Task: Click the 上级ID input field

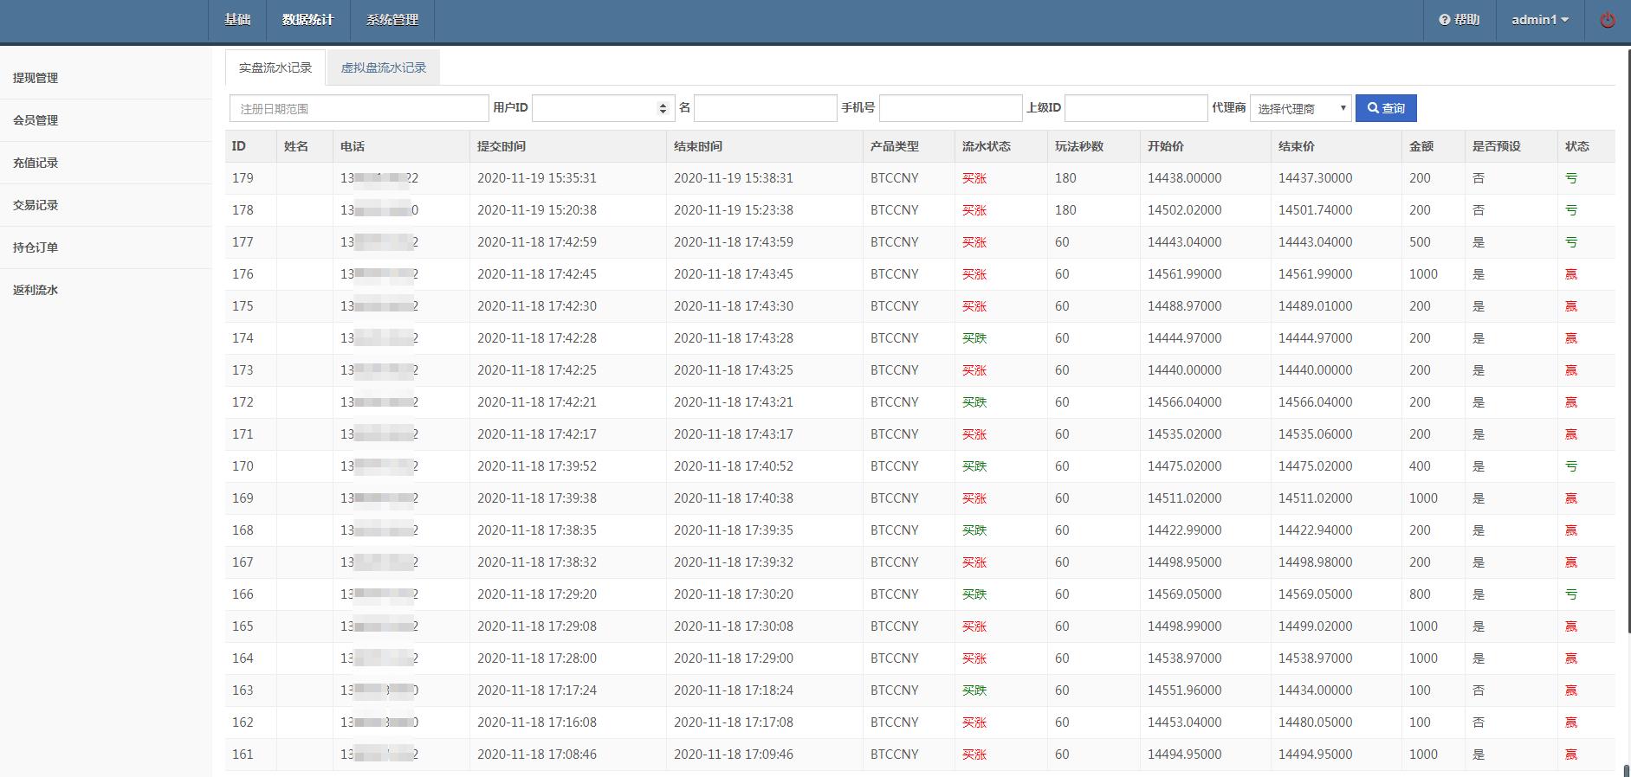Action: 1136,108
